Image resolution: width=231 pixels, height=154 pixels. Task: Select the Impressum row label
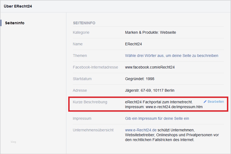(x=82, y=118)
